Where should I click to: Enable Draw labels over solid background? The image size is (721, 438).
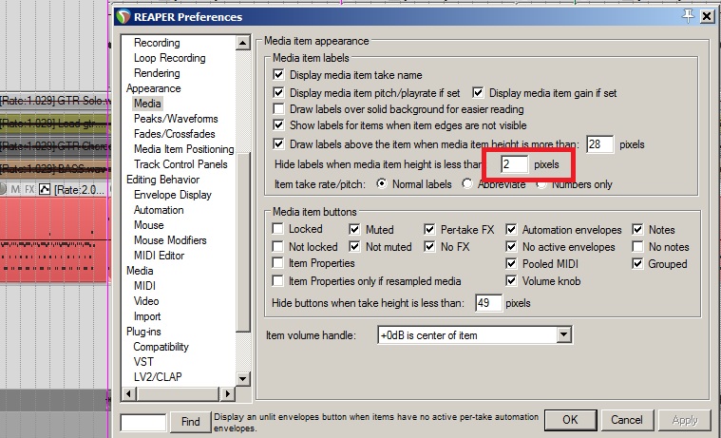click(x=278, y=109)
